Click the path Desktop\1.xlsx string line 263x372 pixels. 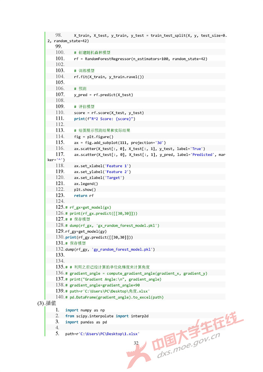[x=102, y=334]
